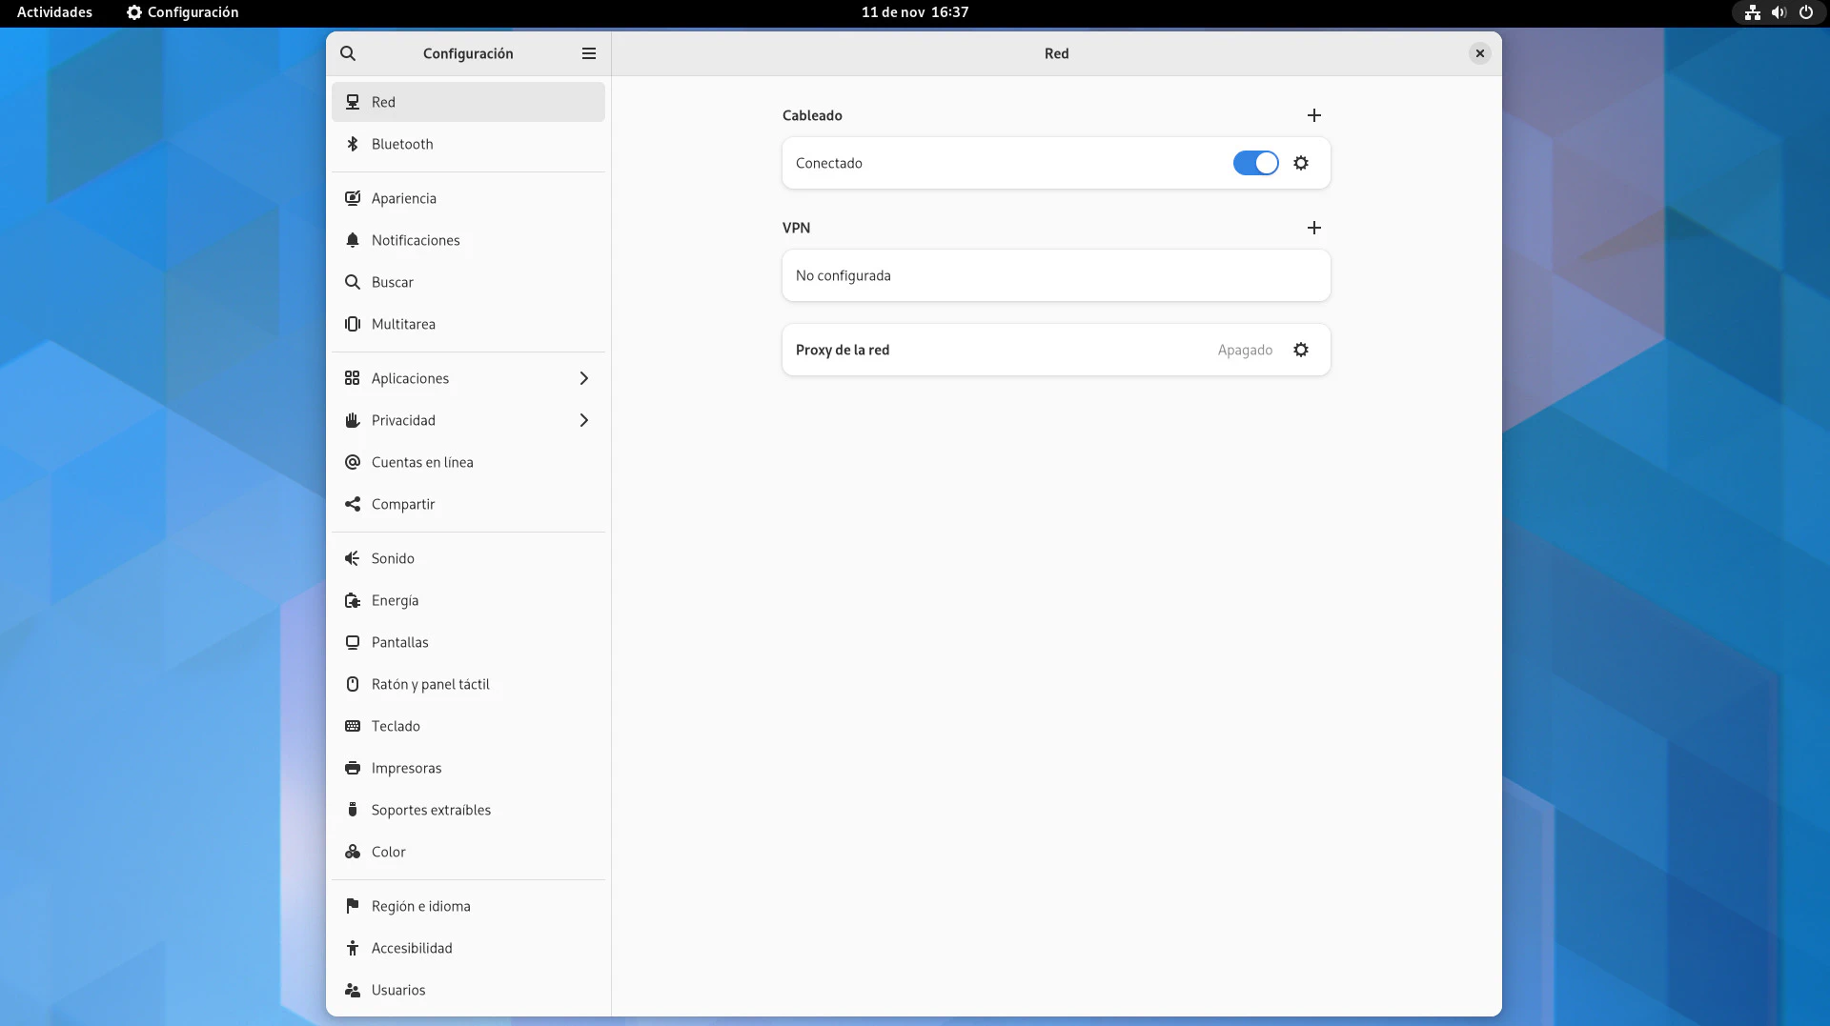Open the hamburger menu in sidebar header

(589, 53)
